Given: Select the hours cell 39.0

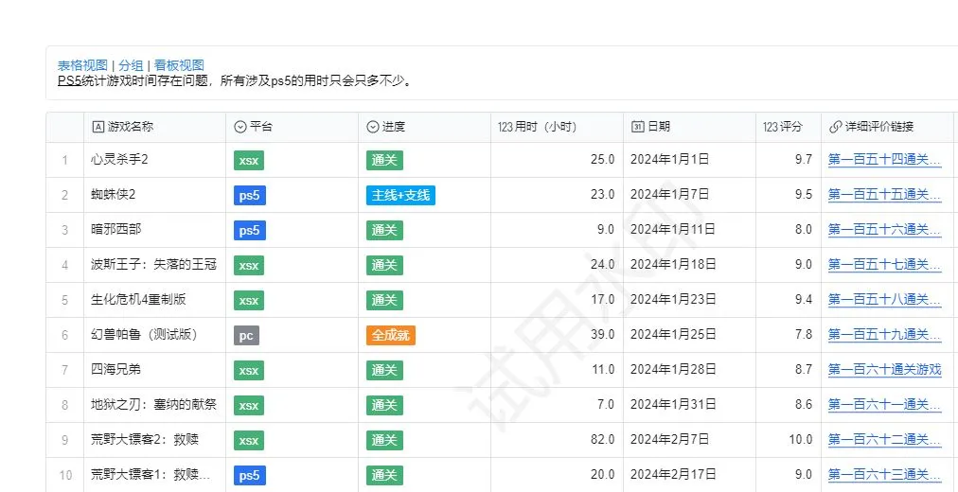Looking at the screenshot, I should click(x=558, y=335).
